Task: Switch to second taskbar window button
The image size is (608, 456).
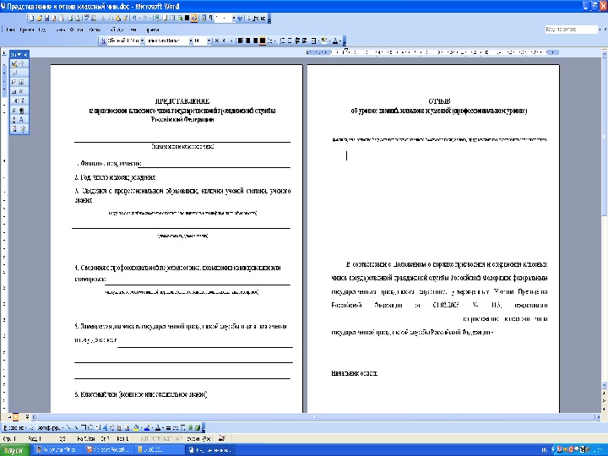Action: tap(108, 450)
